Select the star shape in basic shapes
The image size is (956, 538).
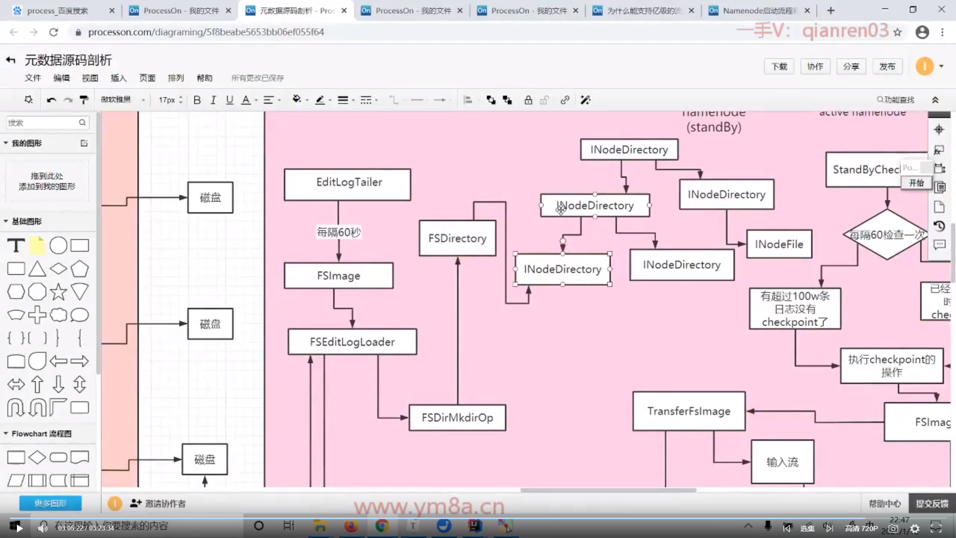58,292
